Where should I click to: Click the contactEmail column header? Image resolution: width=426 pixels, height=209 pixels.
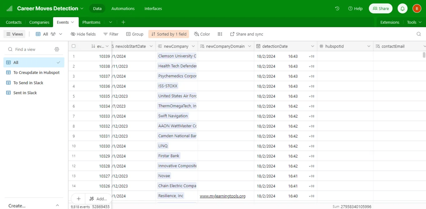(400, 46)
